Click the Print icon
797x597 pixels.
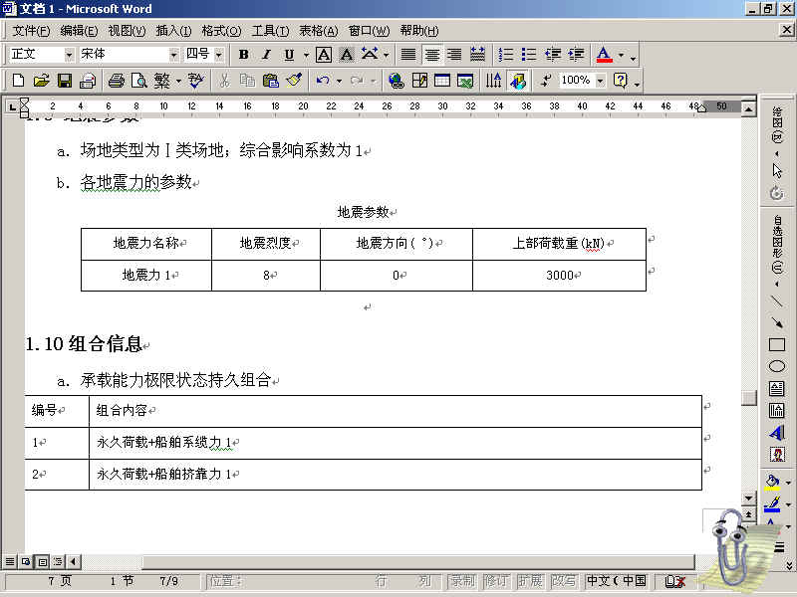click(x=116, y=81)
